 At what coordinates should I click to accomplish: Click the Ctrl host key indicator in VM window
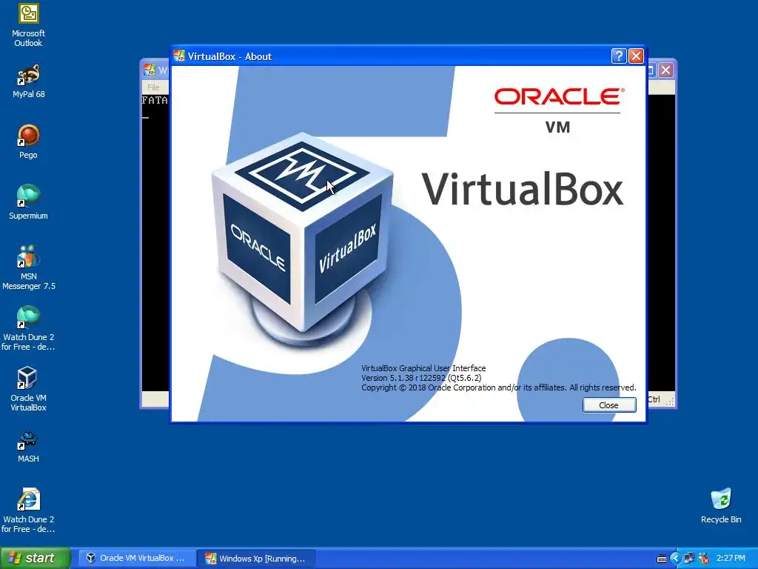[654, 399]
